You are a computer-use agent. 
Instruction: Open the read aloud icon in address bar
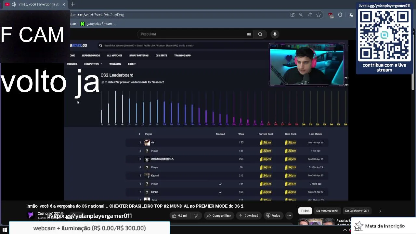pos(310,15)
